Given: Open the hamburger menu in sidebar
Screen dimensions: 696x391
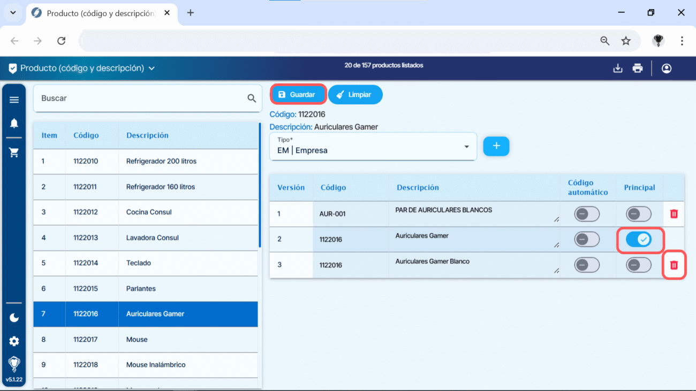Looking at the screenshot, I should (x=14, y=100).
